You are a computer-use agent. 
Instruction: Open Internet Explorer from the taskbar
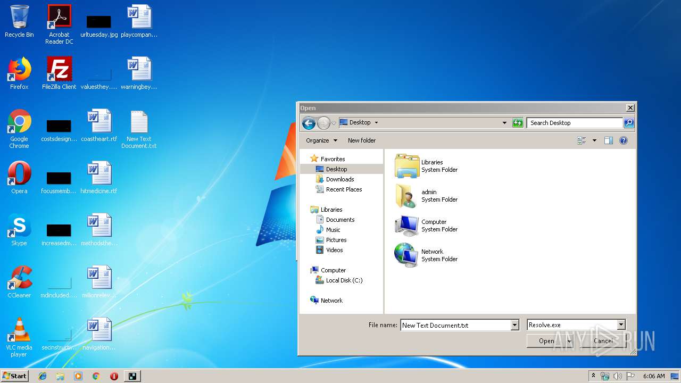43,376
